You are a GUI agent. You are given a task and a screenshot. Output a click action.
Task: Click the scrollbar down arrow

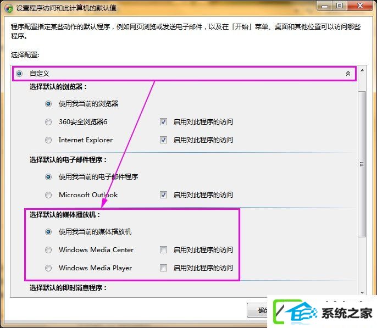click(x=362, y=293)
